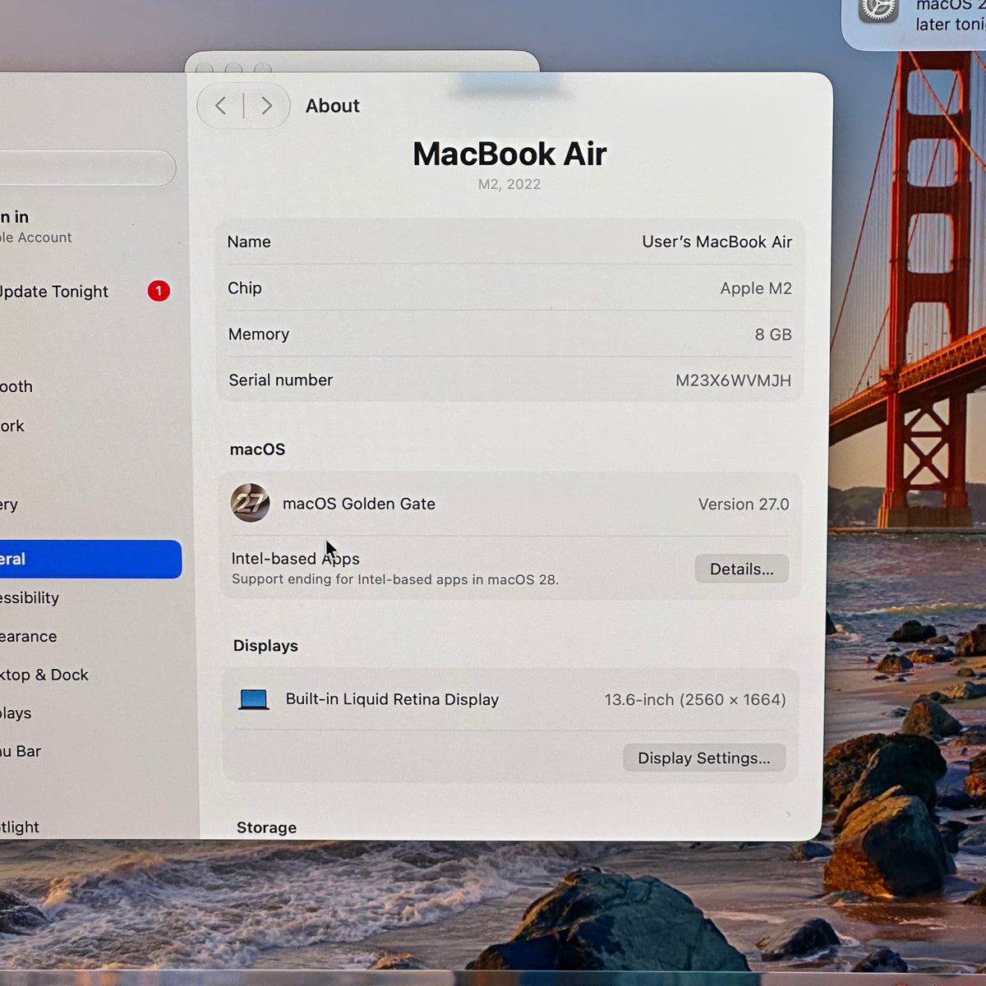Click the name value "User's MacBook Air"
The height and width of the screenshot is (986, 986).
tap(716, 242)
